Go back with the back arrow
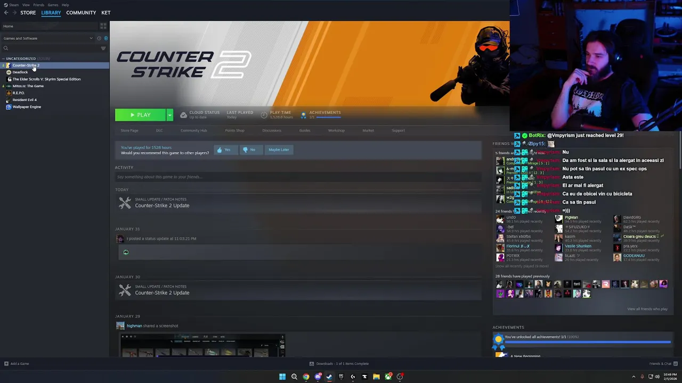Viewport: 682px width, 383px height. pos(6,13)
